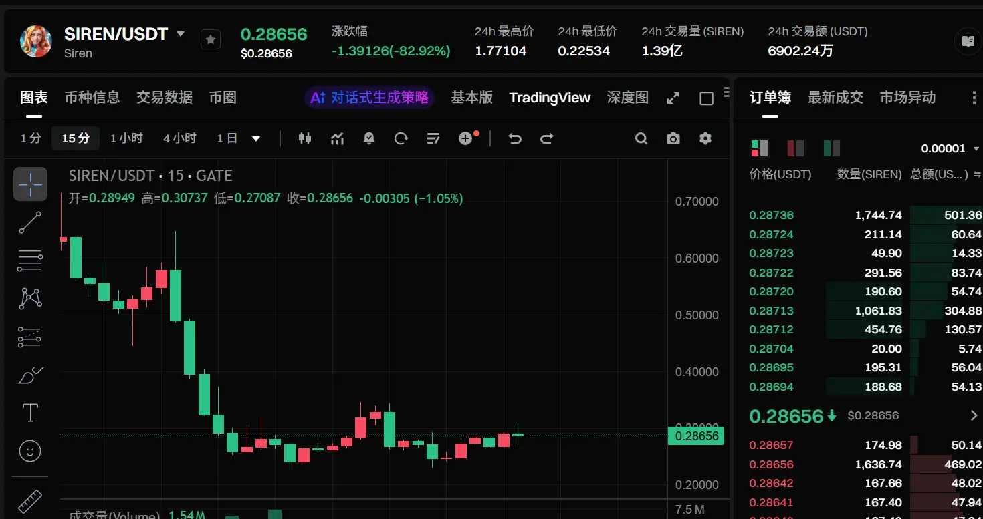The height and width of the screenshot is (519, 983).
Task: Select the 订单簿 tab
Action: click(770, 98)
